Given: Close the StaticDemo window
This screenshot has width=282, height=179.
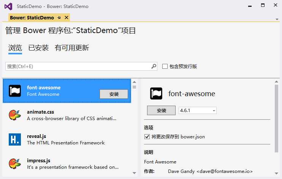Looking at the screenshot, I should coord(275,5).
